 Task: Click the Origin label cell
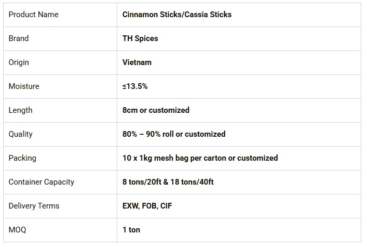click(x=19, y=62)
